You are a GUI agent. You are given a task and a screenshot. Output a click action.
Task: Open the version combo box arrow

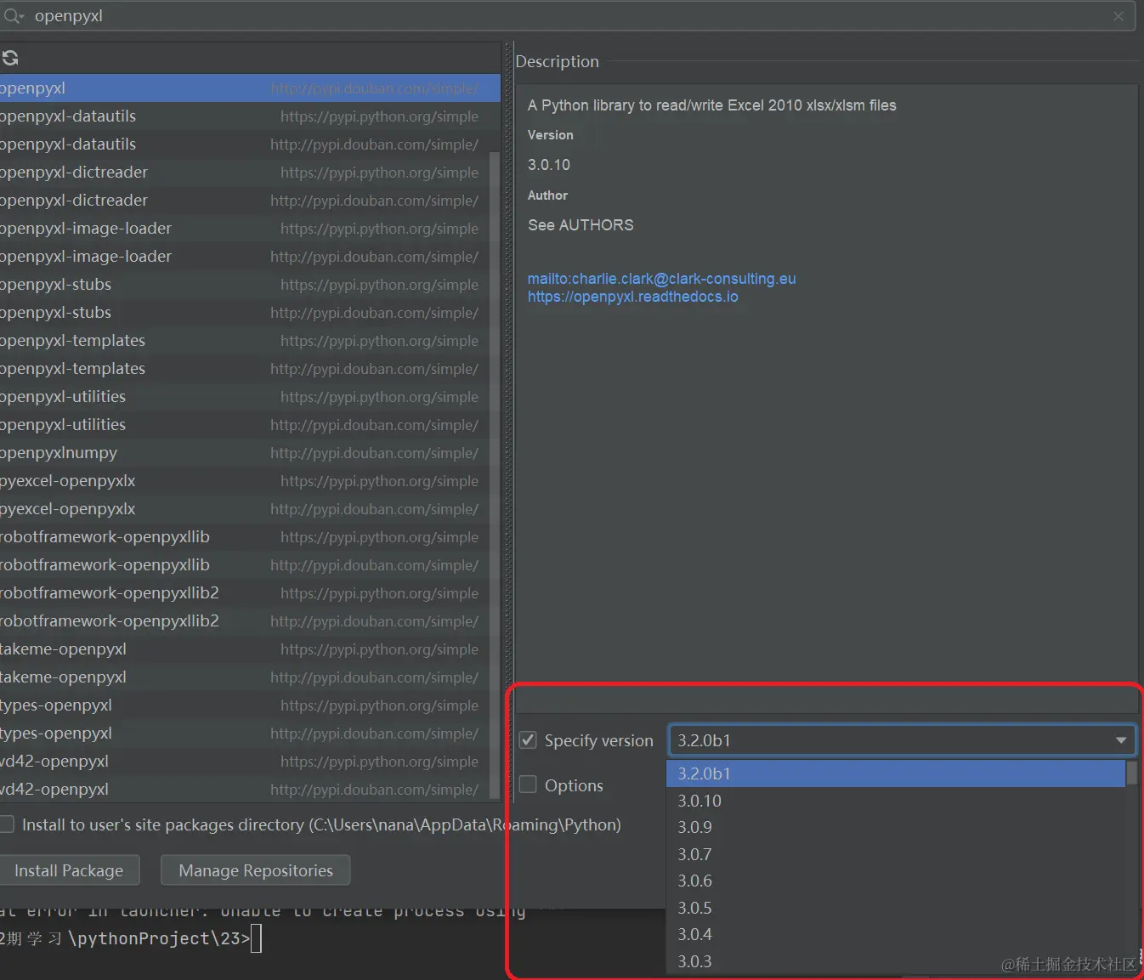(x=1121, y=740)
